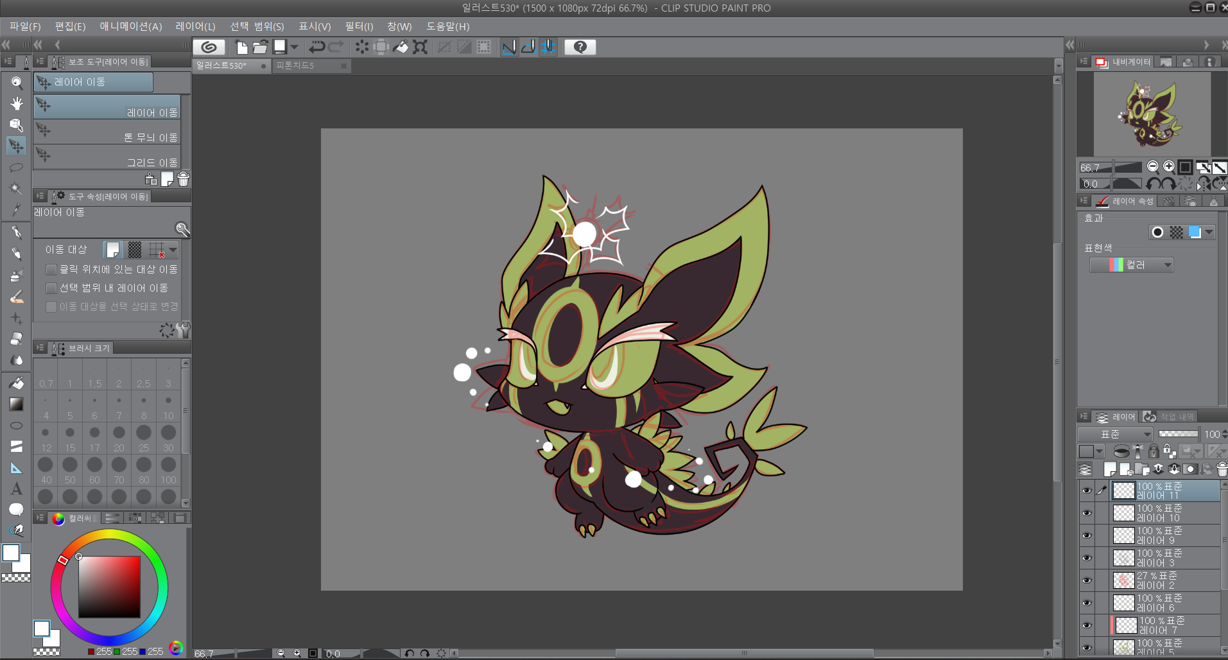Clear selection with dotted circle icon
The width and height of the screenshot is (1228, 660).
point(362,47)
